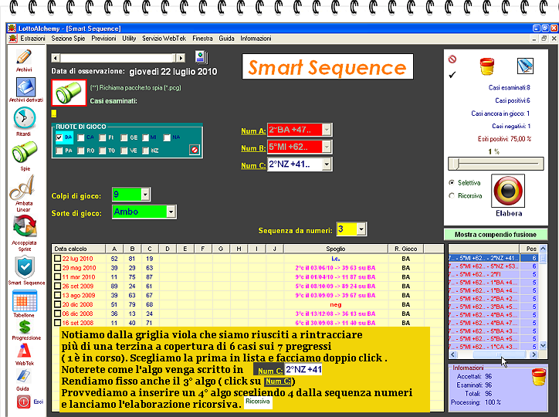Select the Ricorsiva radio button
This screenshot has height=417, width=559.
pyautogui.click(x=452, y=195)
